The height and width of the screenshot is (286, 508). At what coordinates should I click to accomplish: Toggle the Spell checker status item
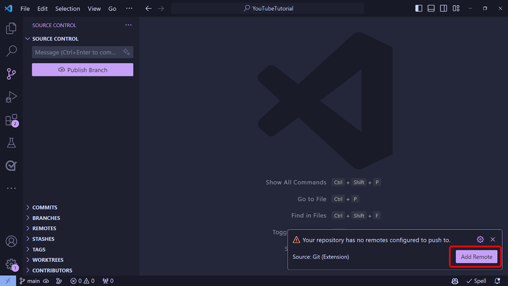coord(476,281)
